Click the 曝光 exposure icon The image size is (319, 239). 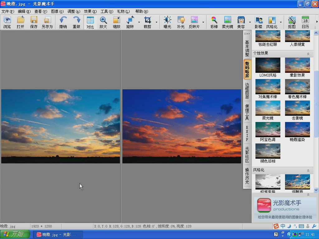tap(167, 22)
